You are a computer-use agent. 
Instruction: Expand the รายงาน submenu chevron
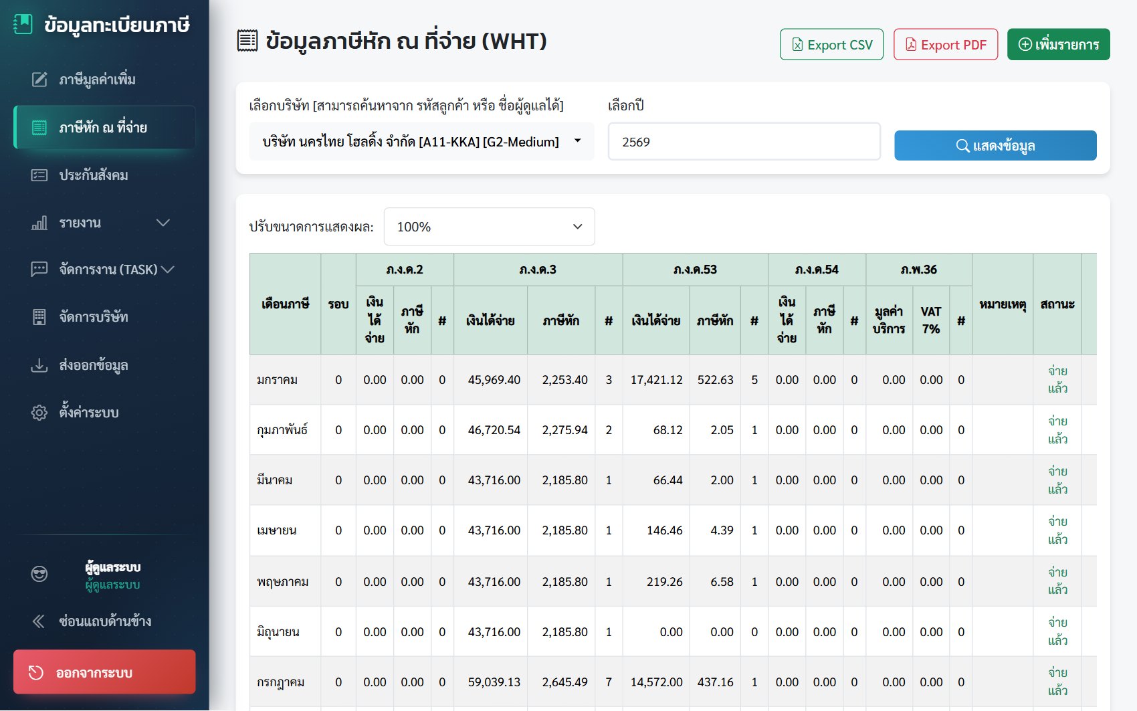[x=163, y=223]
